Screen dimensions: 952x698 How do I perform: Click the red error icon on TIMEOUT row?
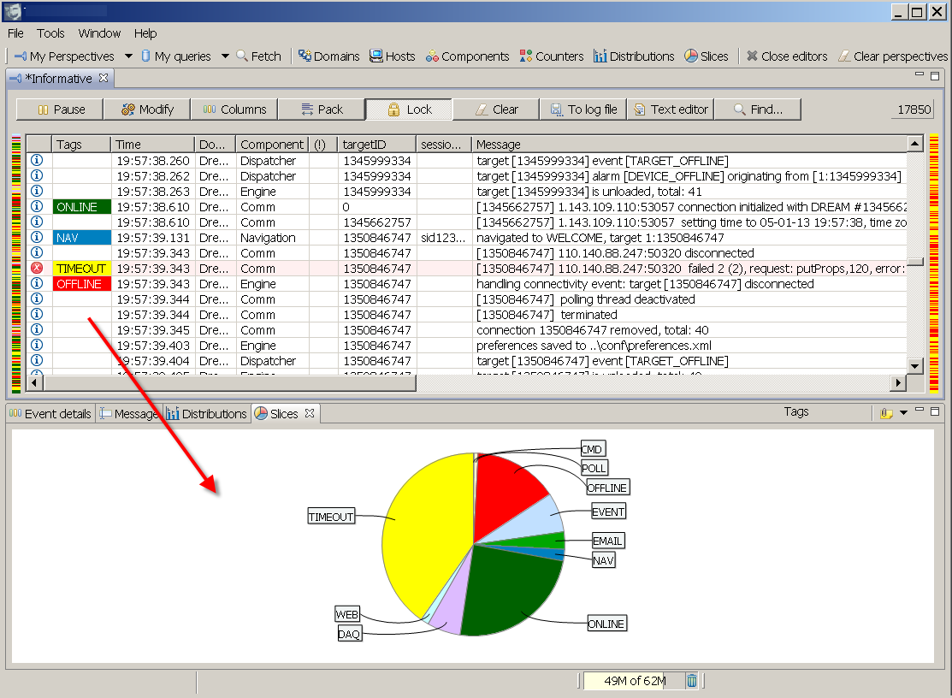(x=37, y=268)
